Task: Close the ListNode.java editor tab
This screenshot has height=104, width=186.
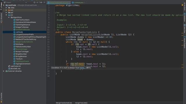Action: (85, 3)
